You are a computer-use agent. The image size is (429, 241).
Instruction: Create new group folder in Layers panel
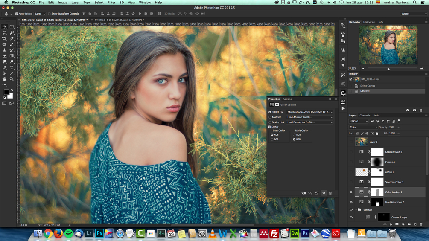409,224
